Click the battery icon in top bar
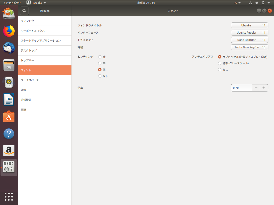Image resolution: width=274 pixels, height=205 pixels. [263, 3]
